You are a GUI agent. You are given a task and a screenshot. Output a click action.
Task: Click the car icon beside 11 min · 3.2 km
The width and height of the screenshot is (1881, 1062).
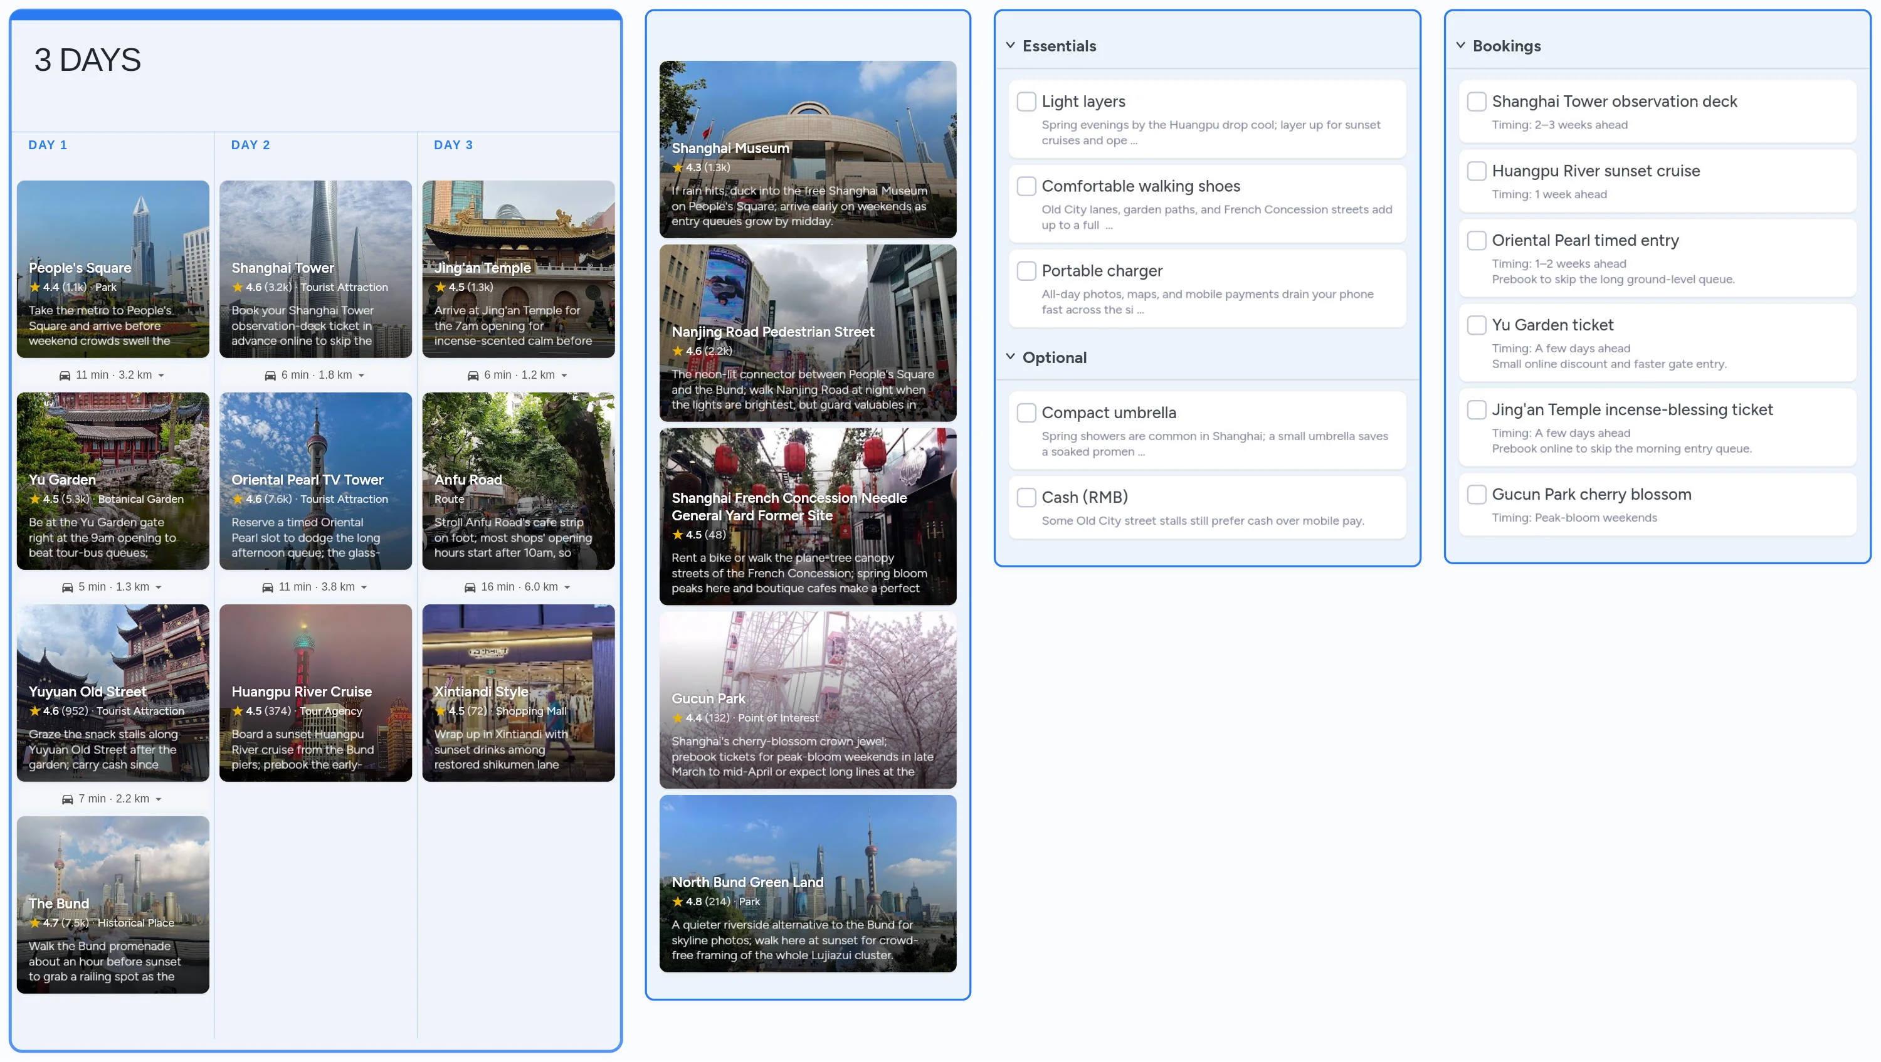[65, 375]
